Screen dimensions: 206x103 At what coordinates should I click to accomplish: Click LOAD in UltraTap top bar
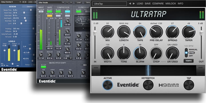click(140, 3)
